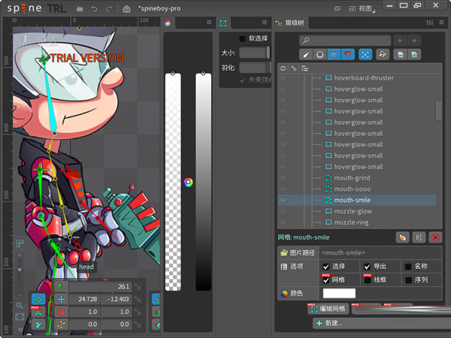
Task: Enable the 软选择 soft selection checkbox
Action: pyautogui.click(x=242, y=38)
